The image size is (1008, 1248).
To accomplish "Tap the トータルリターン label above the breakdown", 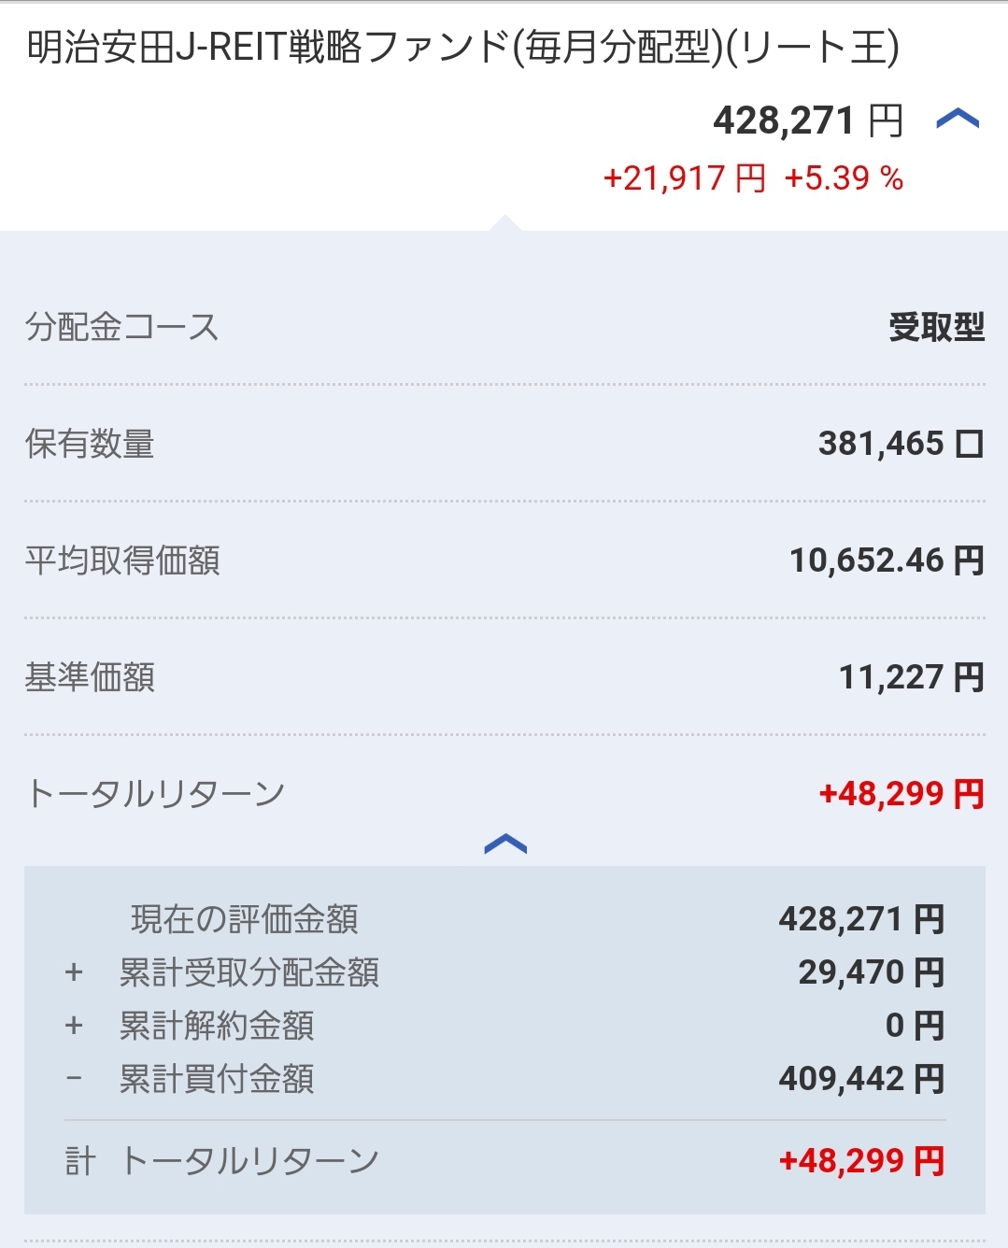I will (156, 794).
